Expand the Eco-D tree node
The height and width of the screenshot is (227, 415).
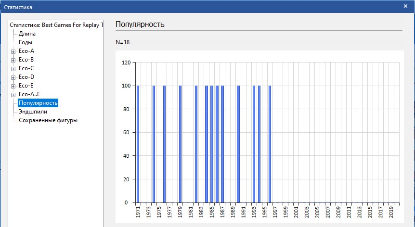tap(13, 78)
